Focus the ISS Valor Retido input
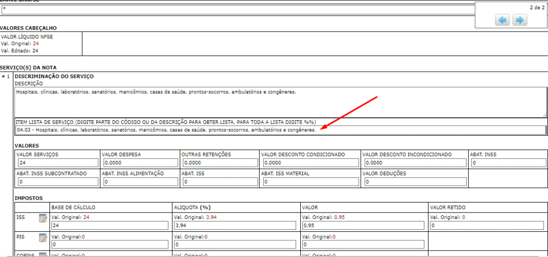The image size is (548, 257). pyautogui.click(x=486, y=225)
